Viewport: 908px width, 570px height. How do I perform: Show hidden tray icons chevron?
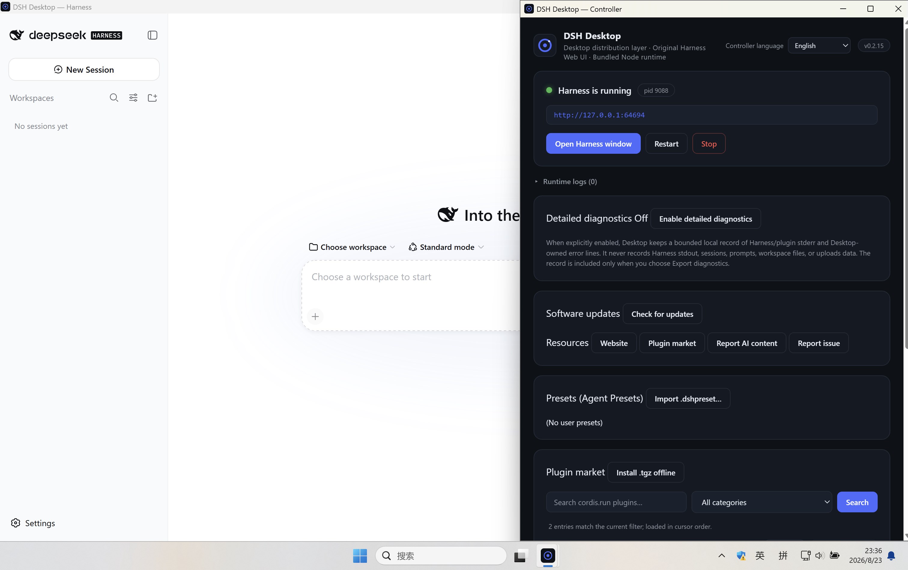pos(722,555)
